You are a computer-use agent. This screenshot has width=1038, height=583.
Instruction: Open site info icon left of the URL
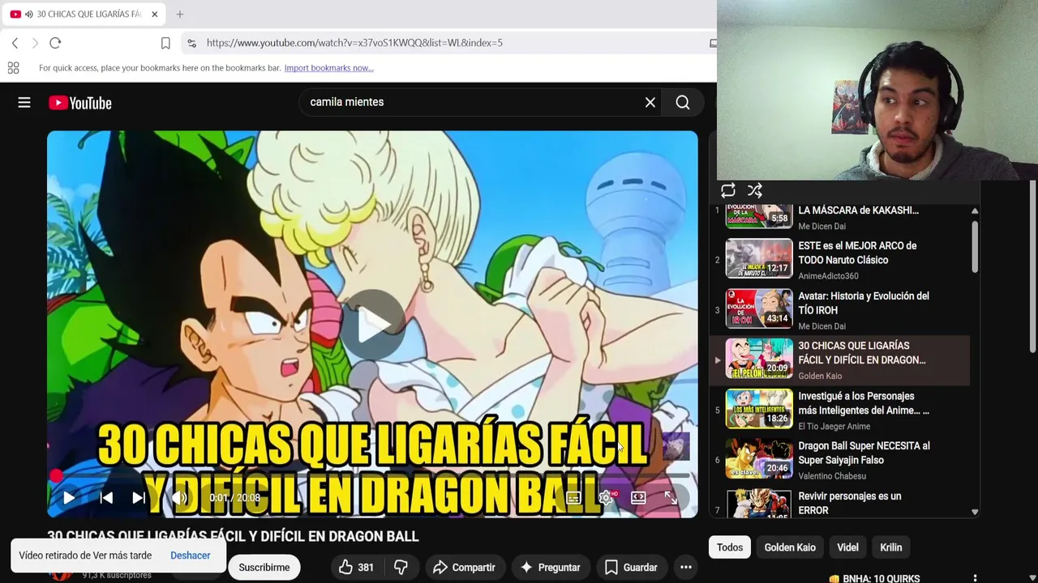coord(191,43)
